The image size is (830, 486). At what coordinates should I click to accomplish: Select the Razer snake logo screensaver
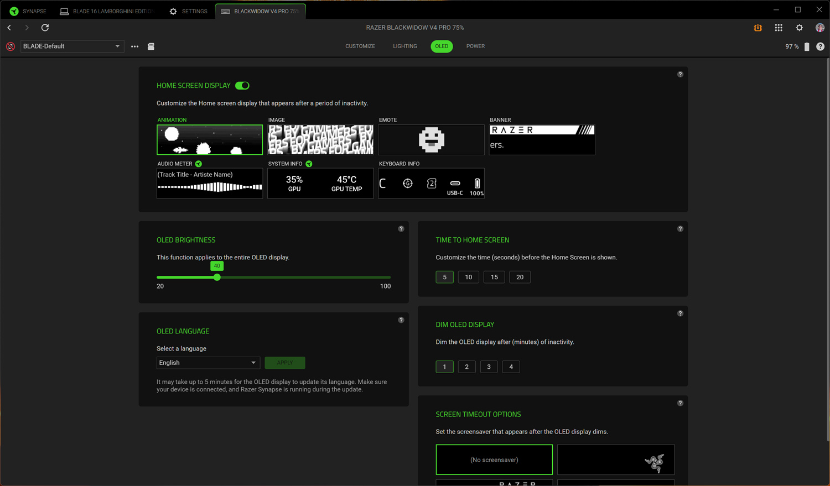pyautogui.click(x=616, y=459)
